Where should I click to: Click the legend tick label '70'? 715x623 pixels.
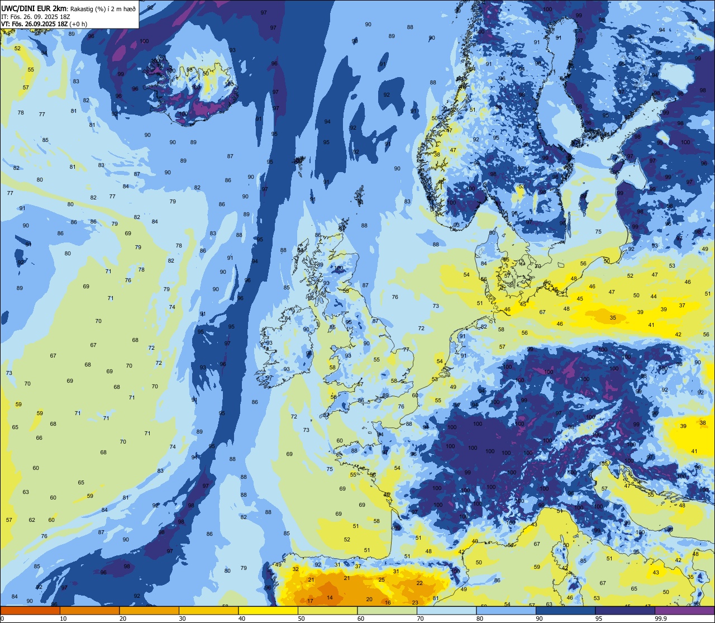pos(421,619)
